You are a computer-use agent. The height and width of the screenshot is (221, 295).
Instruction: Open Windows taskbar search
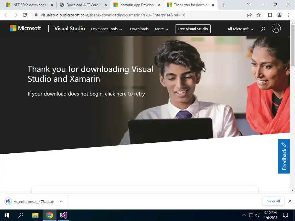tap(21, 215)
